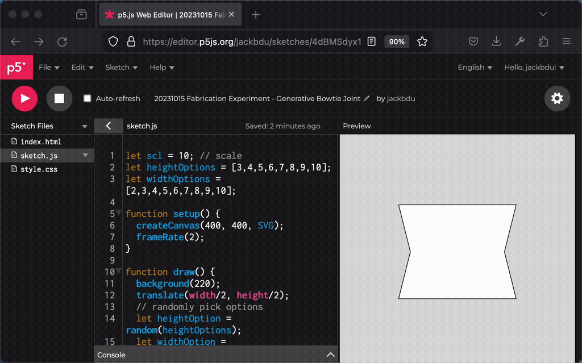Reload the page in the browser
582x363 pixels.
[63, 41]
